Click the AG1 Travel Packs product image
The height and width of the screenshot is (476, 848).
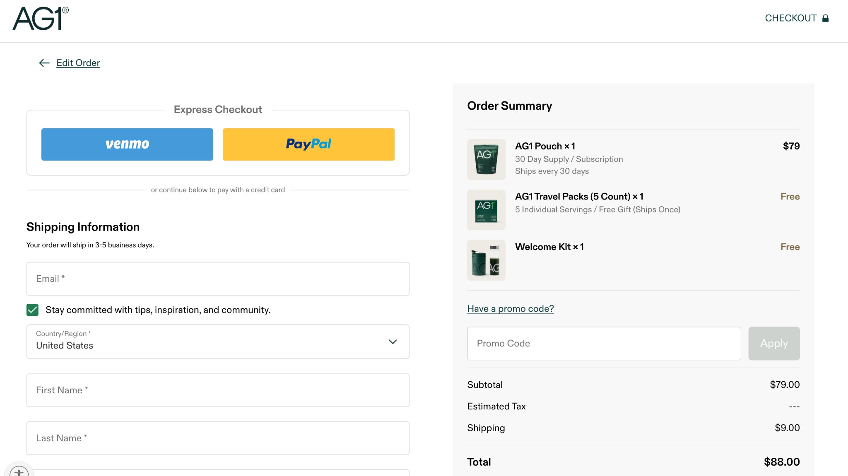click(x=486, y=210)
